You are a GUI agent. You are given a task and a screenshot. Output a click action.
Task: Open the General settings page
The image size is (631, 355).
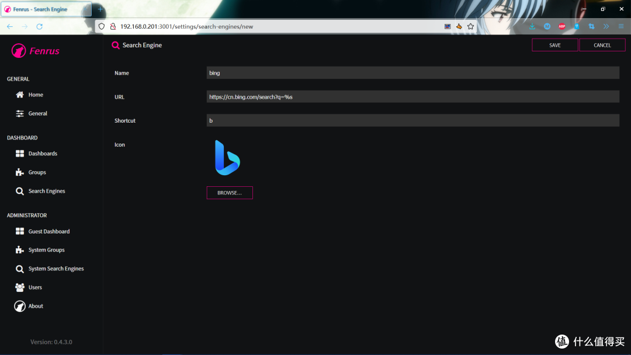37,113
